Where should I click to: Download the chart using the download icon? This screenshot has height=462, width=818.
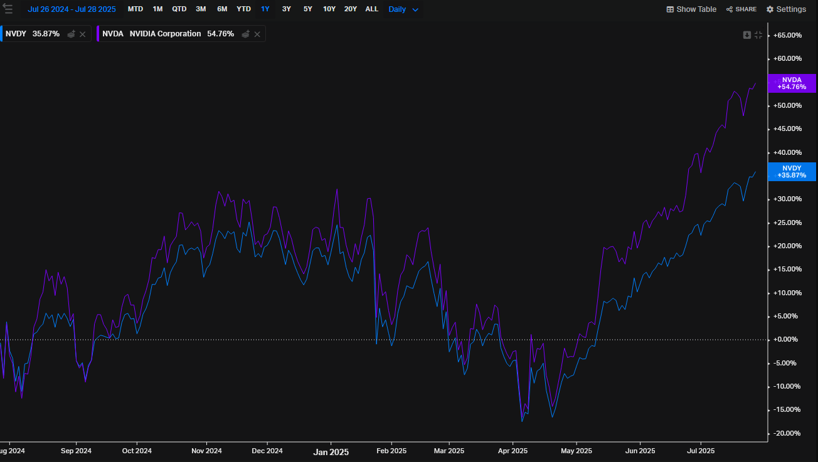(746, 35)
